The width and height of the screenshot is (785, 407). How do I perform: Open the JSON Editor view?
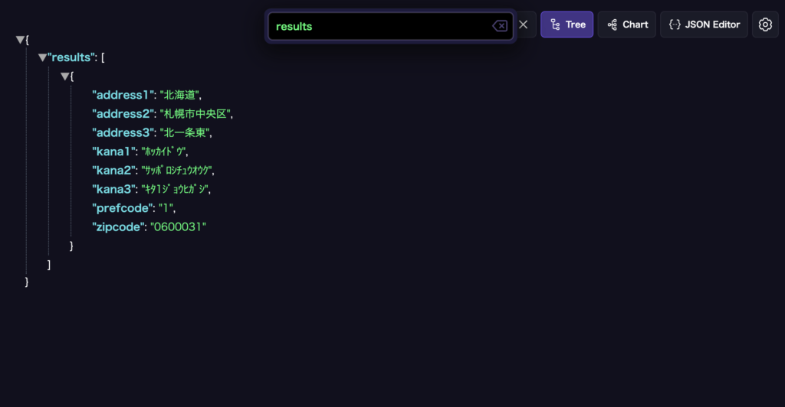point(704,24)
